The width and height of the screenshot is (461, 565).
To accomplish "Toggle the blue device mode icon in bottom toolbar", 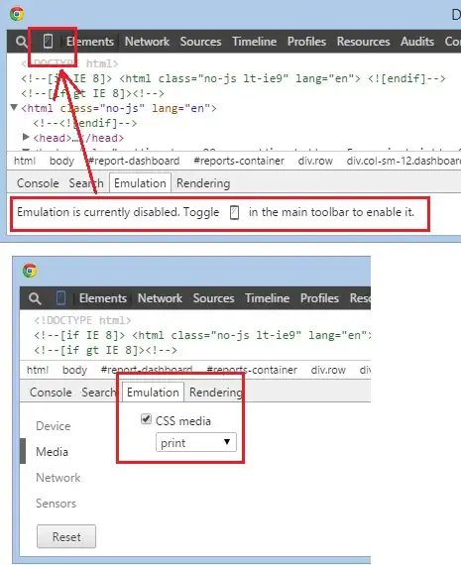I will [60, 298].
